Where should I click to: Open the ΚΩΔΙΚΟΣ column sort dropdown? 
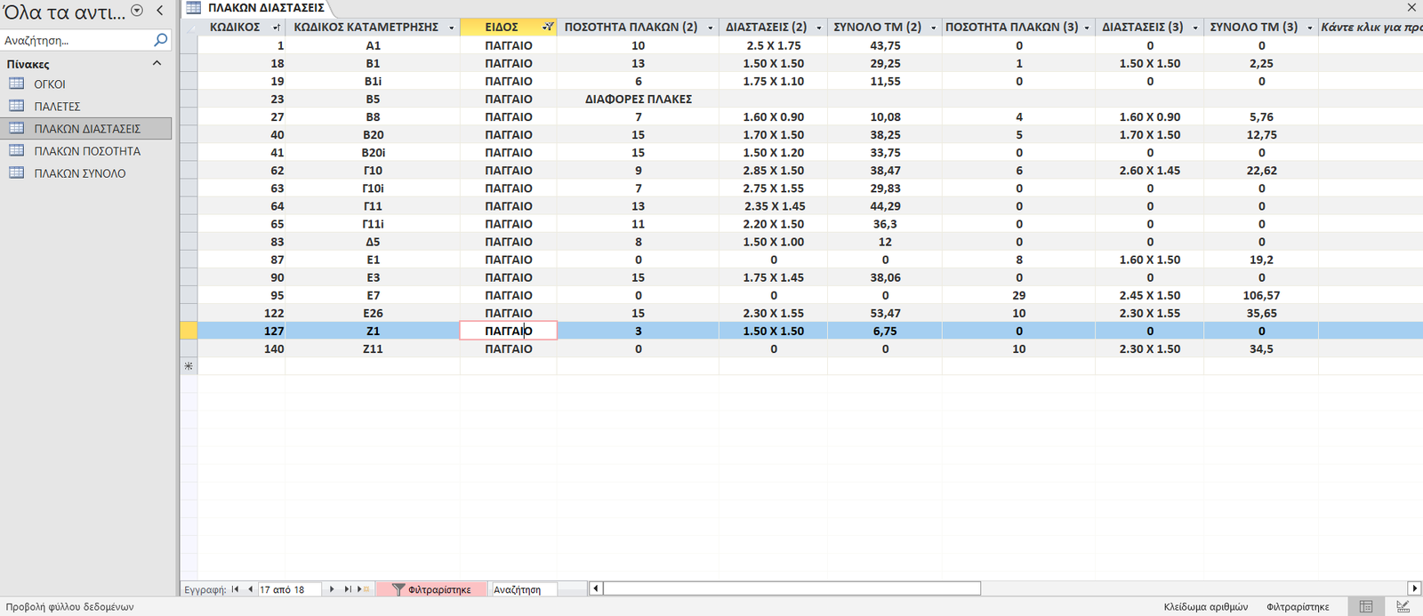point(276,28)
